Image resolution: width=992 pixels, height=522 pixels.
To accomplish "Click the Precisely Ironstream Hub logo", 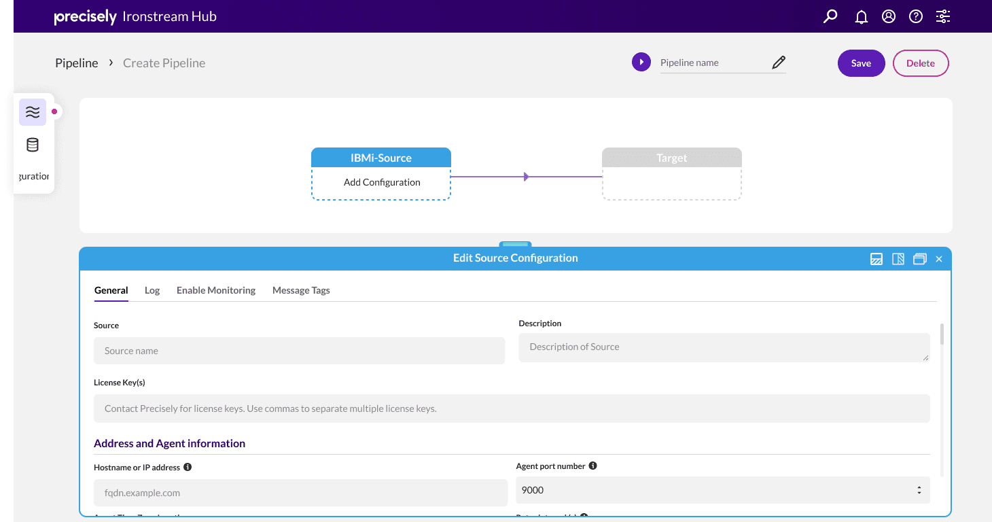I will pos(135,17).
